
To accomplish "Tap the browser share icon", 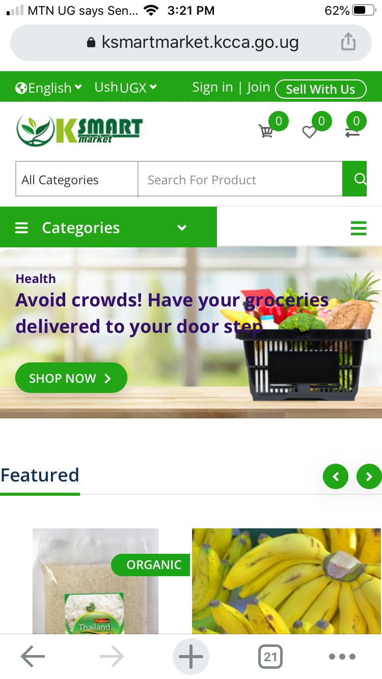I will tap(348, 42).
